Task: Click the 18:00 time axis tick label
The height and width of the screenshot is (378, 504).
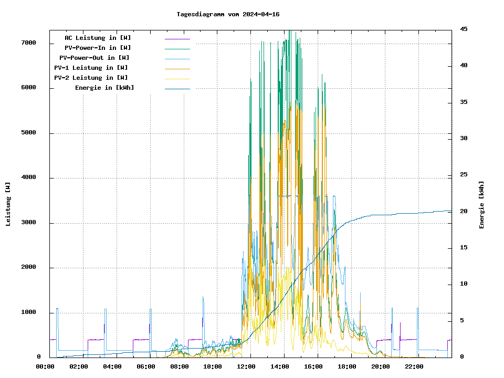Action: point(347,366)
